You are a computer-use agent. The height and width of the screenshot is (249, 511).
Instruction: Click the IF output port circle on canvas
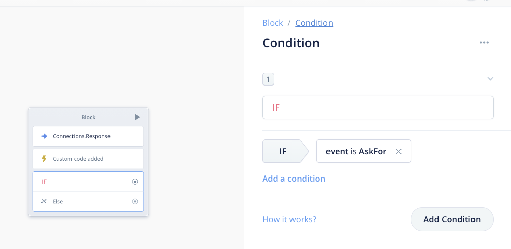click(135, 182)
